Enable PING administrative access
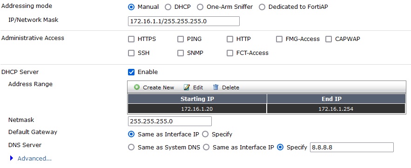Viewport: 411px width, 168px height. pos(180,39)
